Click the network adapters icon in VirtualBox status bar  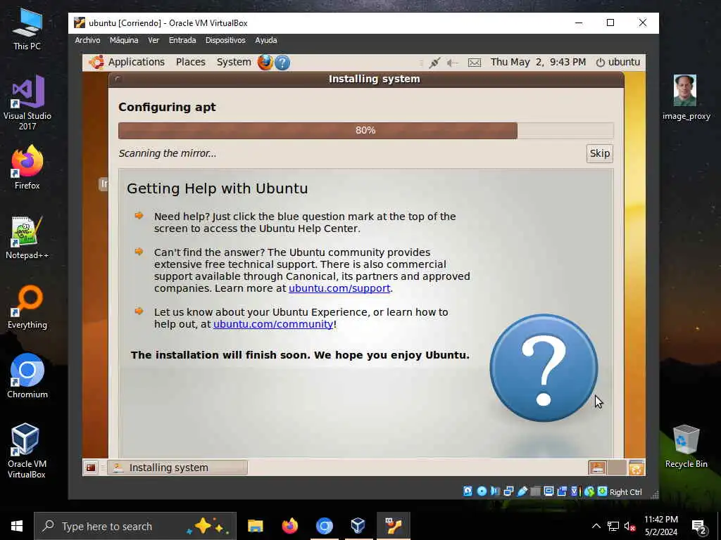click(x=508, y=491)
